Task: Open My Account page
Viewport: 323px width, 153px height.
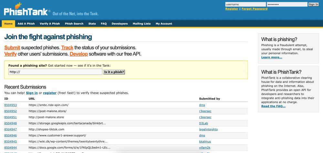Action: point(164,24)
